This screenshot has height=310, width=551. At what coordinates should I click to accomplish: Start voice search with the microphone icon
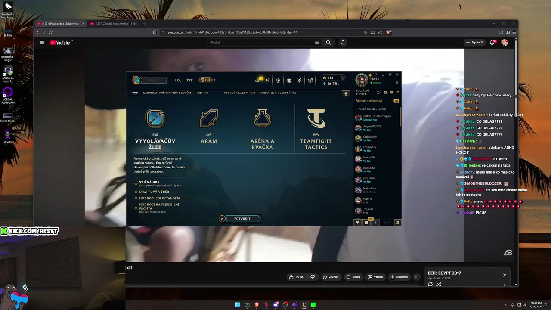pos(343,43)
